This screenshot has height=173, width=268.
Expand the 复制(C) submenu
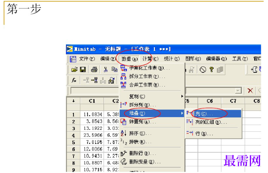[152, 96]
